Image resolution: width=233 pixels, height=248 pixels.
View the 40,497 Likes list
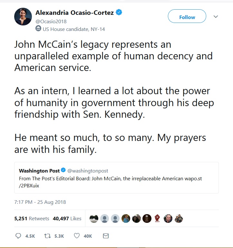(67, 219)
